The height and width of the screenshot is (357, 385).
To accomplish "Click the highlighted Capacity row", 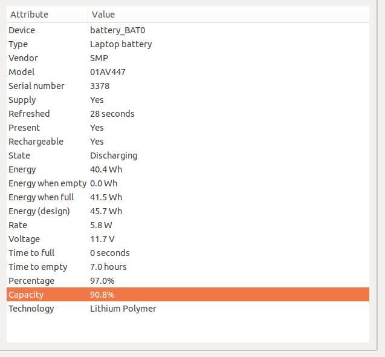I will 188,295.
